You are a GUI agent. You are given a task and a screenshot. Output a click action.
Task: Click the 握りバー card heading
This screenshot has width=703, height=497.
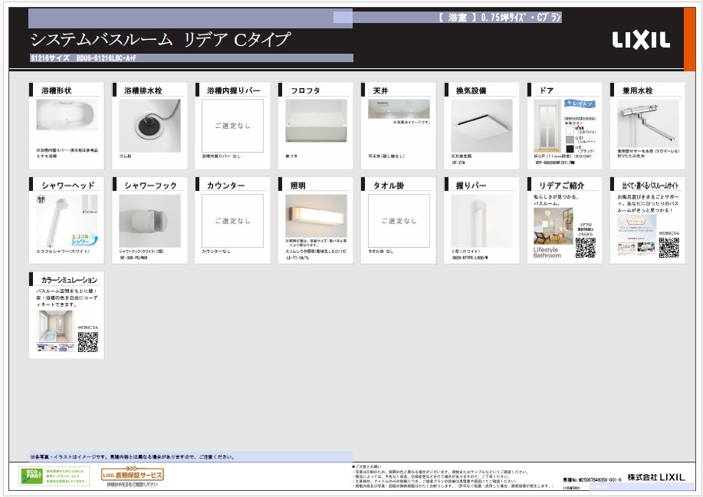tap(471, 186)
